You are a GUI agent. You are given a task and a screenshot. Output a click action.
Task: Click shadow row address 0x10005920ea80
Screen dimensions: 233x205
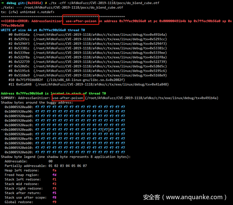[19, 107]
